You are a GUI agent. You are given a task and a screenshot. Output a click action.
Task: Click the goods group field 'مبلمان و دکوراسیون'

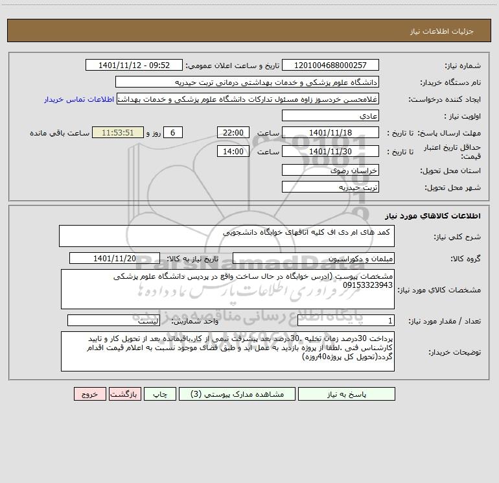coord(314,258)
